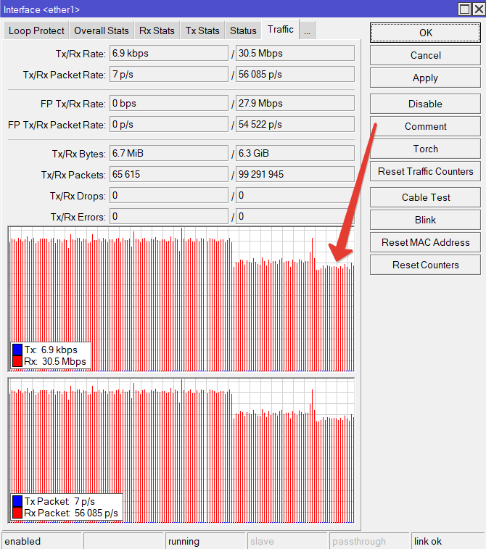Click the 'Rx: 30.5 Mbps' legend text
Viewport: 486px width, 549px height.
(x=55, y=361)
